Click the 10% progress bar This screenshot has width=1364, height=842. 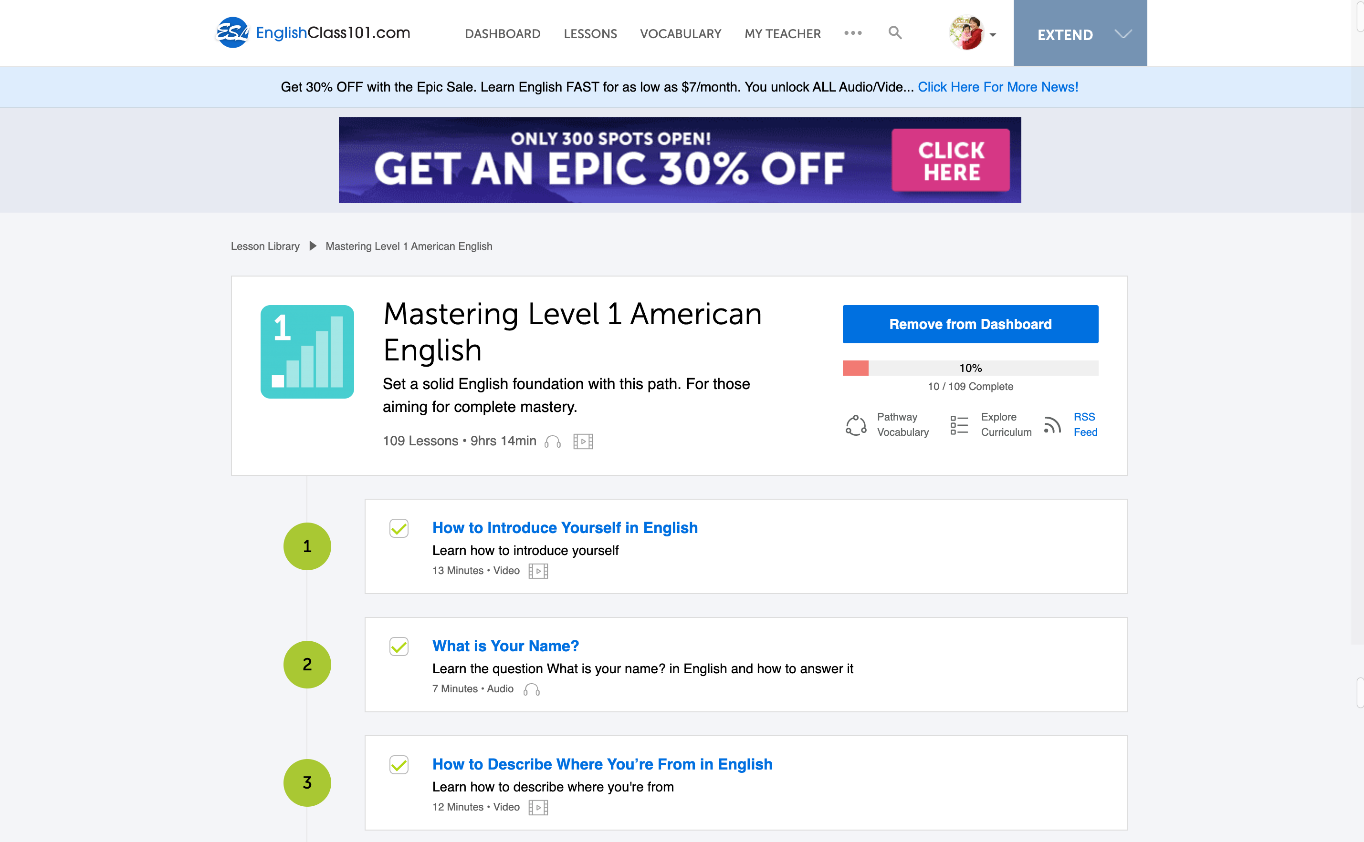tap(970, 368)
